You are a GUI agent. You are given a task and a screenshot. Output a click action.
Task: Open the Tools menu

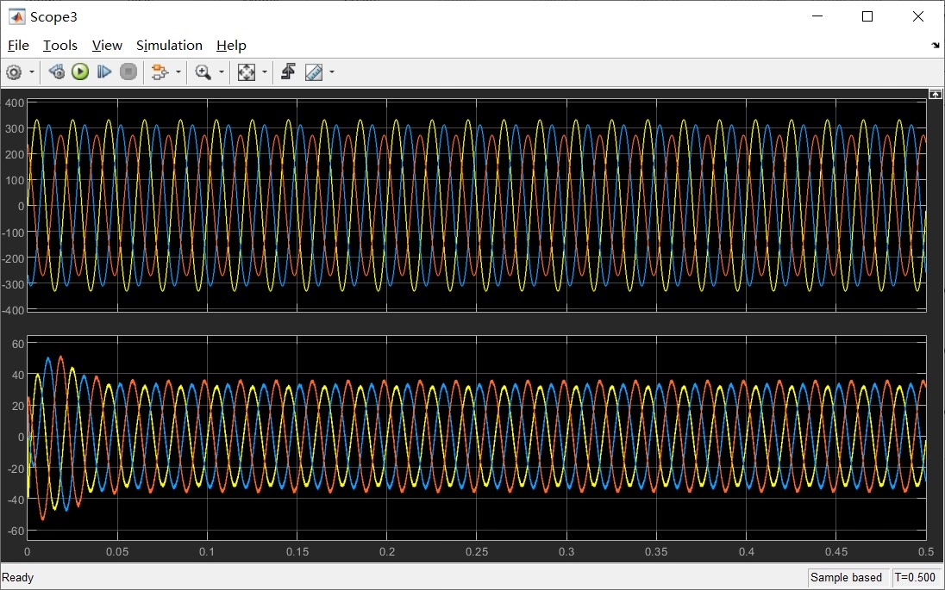(60, 45)
